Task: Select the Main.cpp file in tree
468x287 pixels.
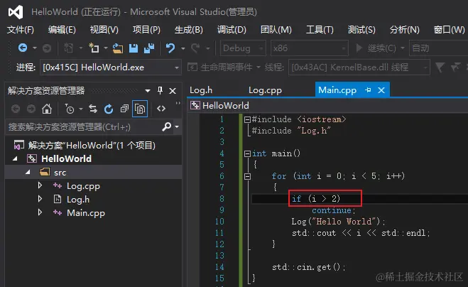Action: (x=86, y=213)
